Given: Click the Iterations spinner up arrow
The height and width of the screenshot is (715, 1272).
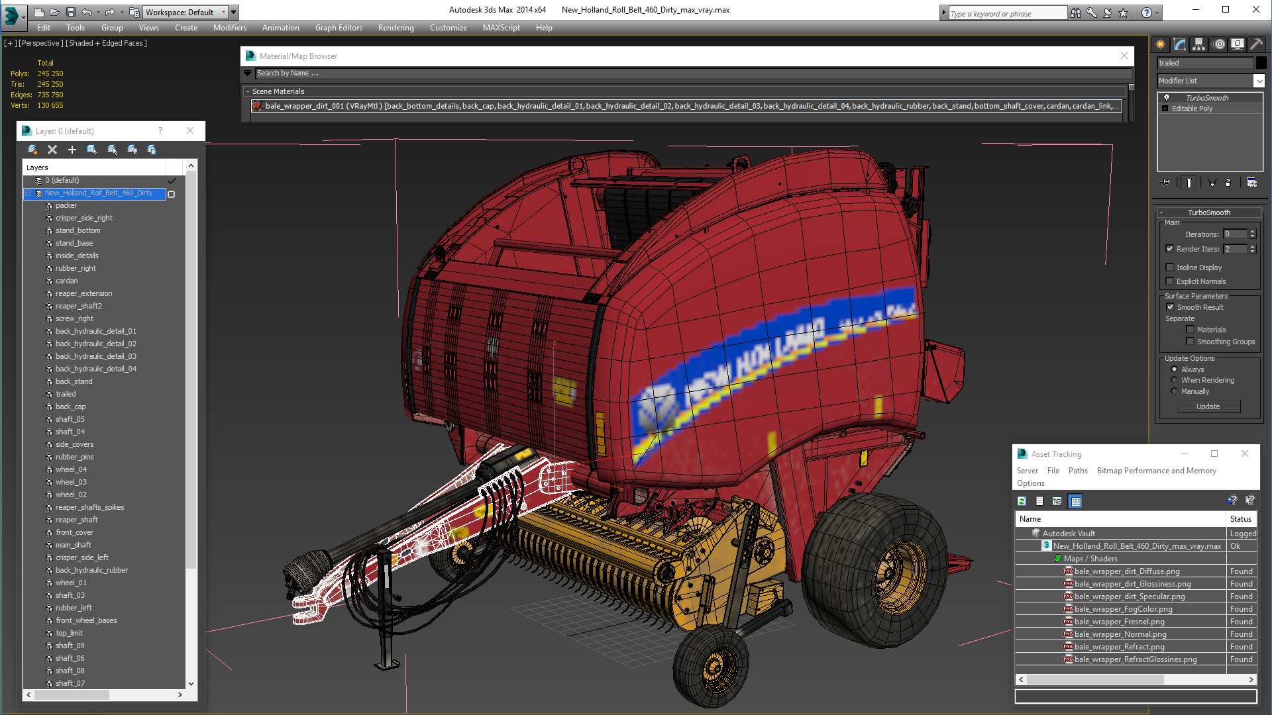Looking at the screenshot, I should 1252,232.
